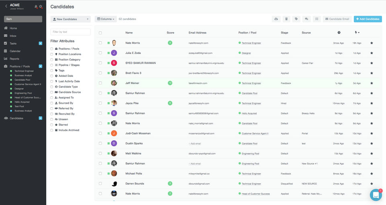Check the Include Archived filter

point(52,130)
